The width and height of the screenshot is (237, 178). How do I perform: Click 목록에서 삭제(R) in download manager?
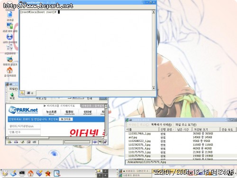click(x=161, y=124)
